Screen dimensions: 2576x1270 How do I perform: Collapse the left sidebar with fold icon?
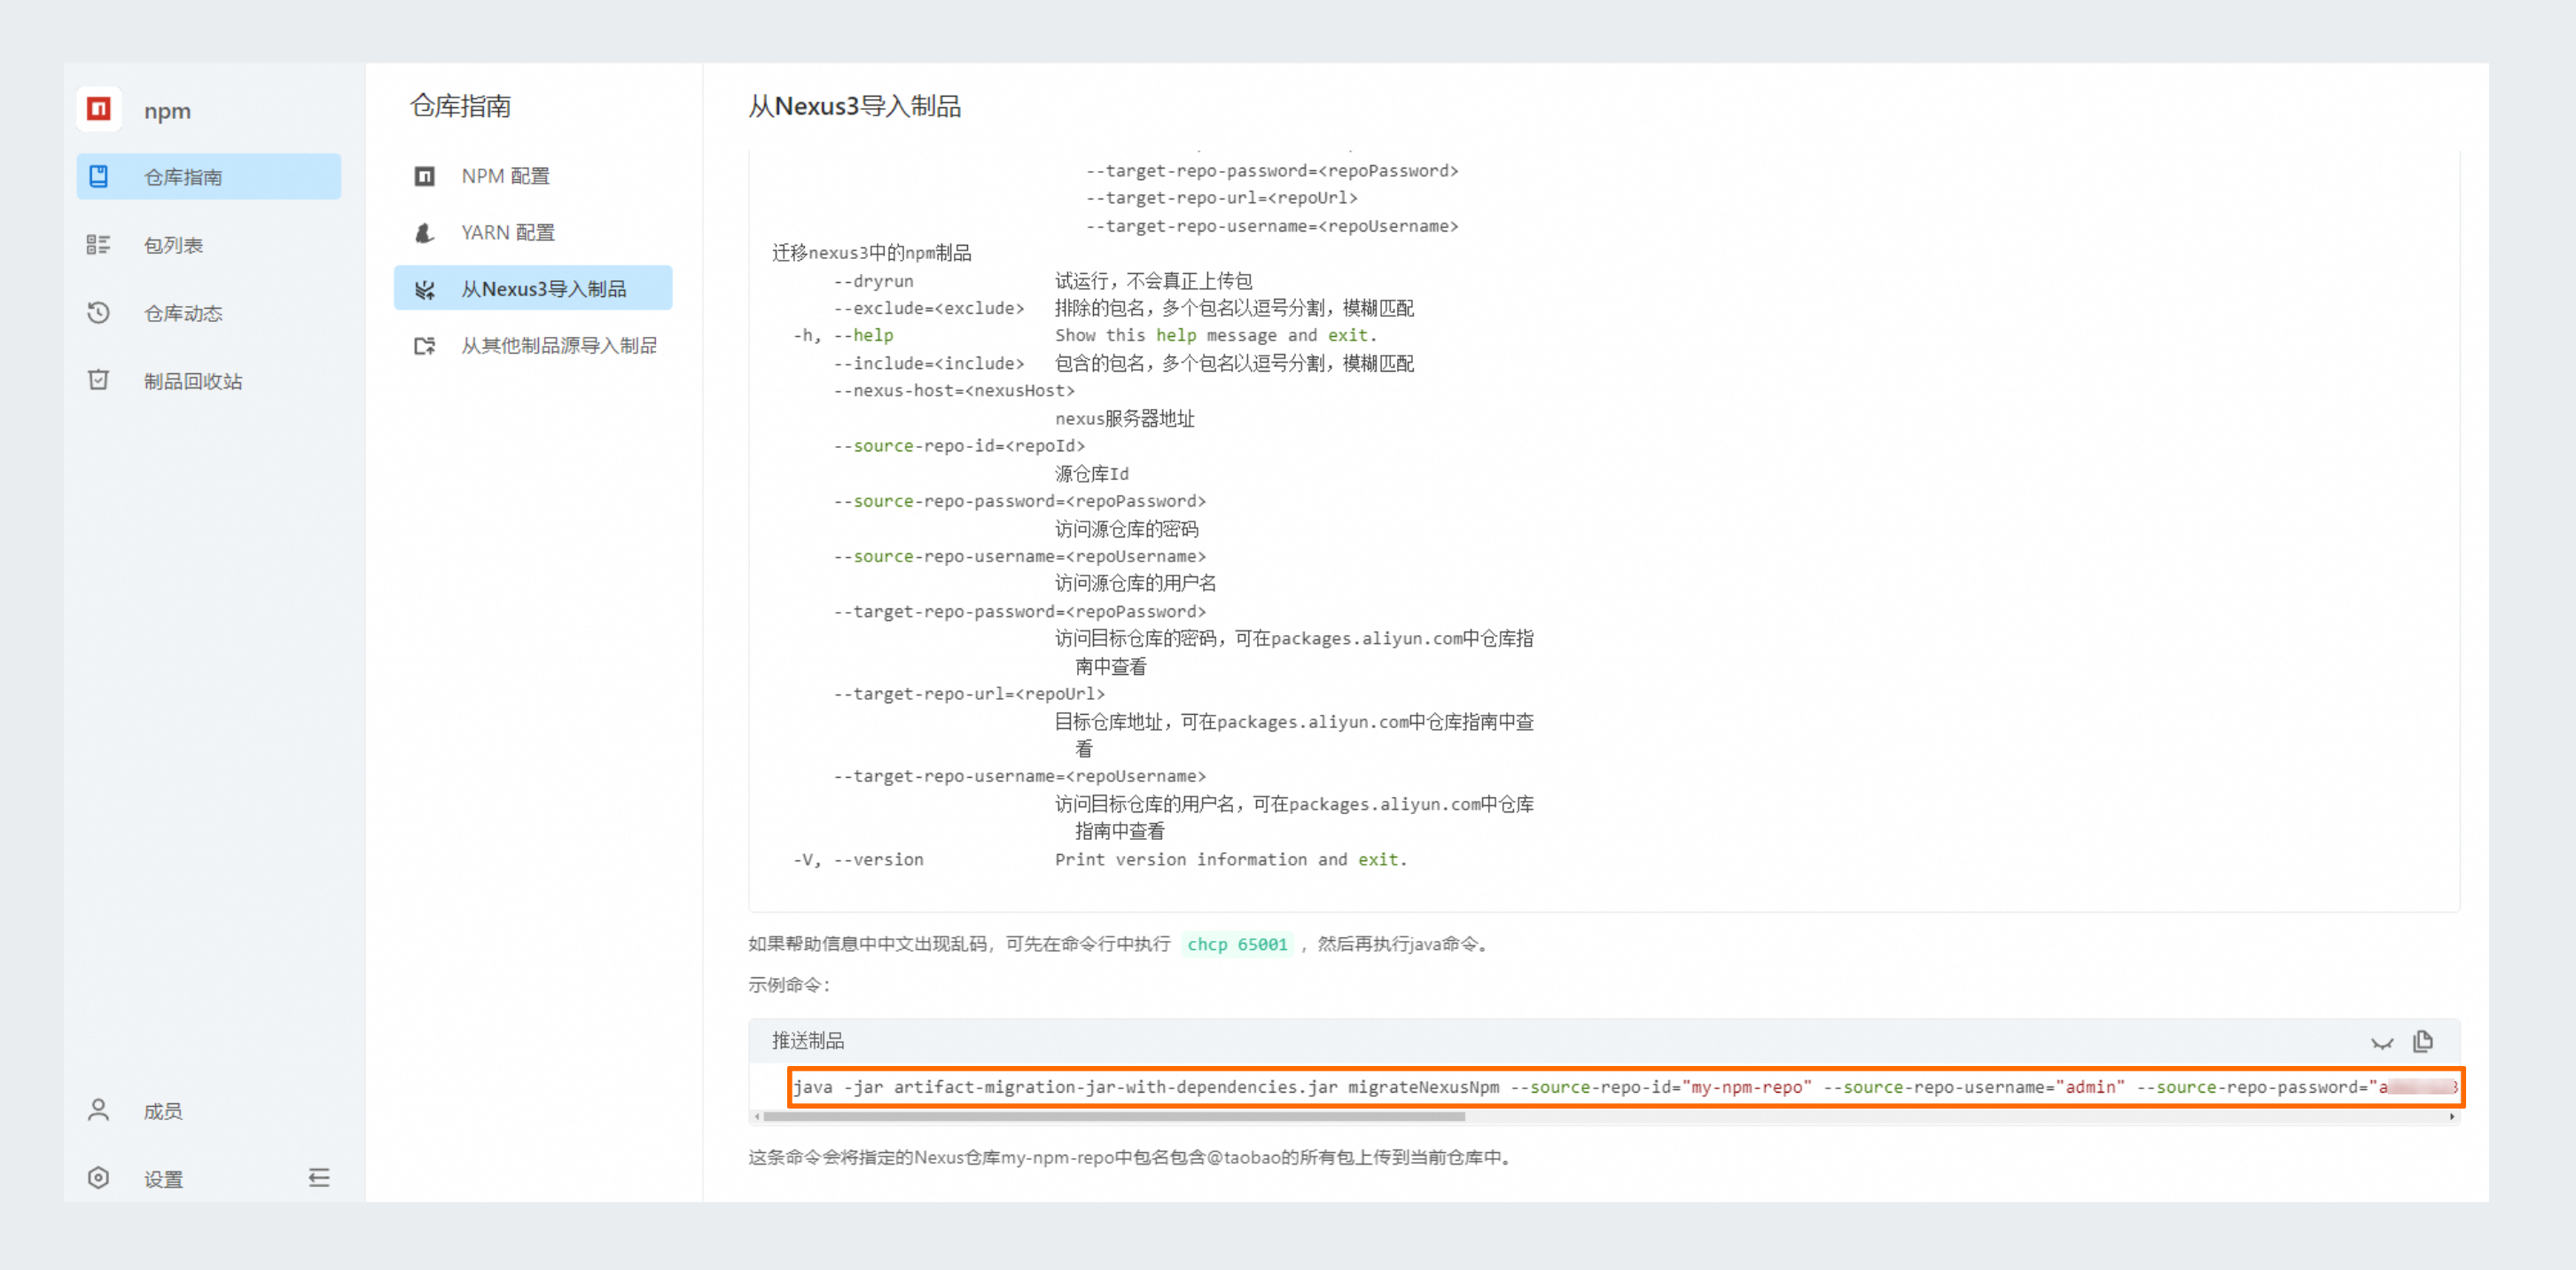coord(319,1178)
